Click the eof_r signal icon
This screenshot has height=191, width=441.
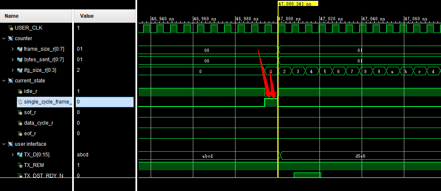pyautogui.click(x=20, y=133)
